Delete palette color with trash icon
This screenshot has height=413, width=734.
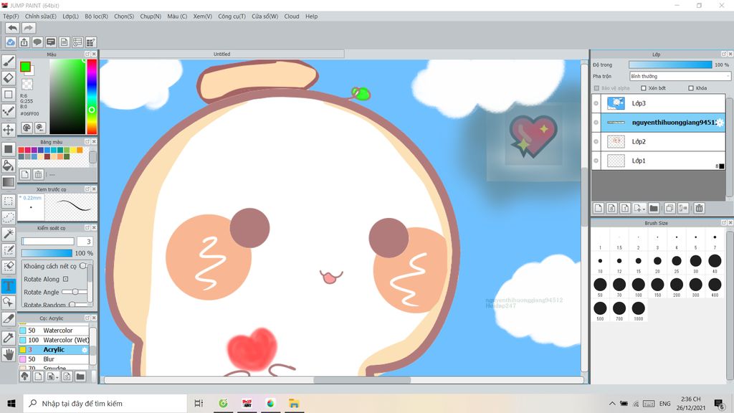[39, 174]
